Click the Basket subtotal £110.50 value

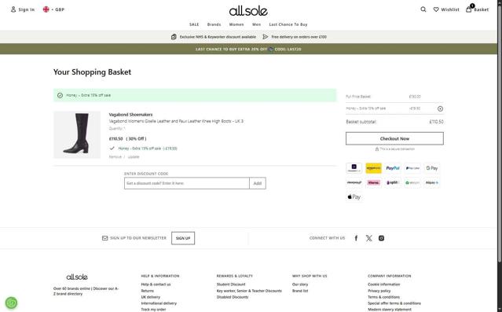pos(436,122)
